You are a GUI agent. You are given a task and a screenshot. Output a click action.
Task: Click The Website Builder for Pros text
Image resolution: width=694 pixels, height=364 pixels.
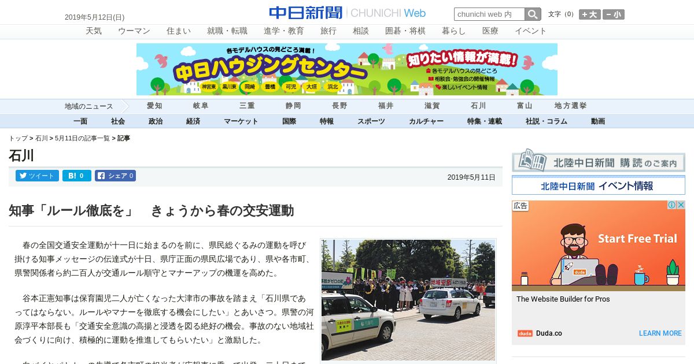(x=563, y=299)
